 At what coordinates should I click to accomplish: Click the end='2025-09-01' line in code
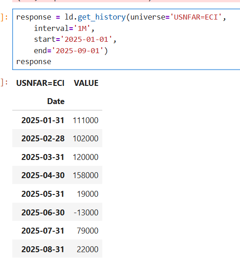(71, 51)
